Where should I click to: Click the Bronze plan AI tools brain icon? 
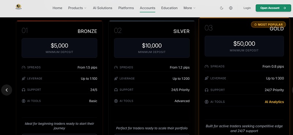23,101
